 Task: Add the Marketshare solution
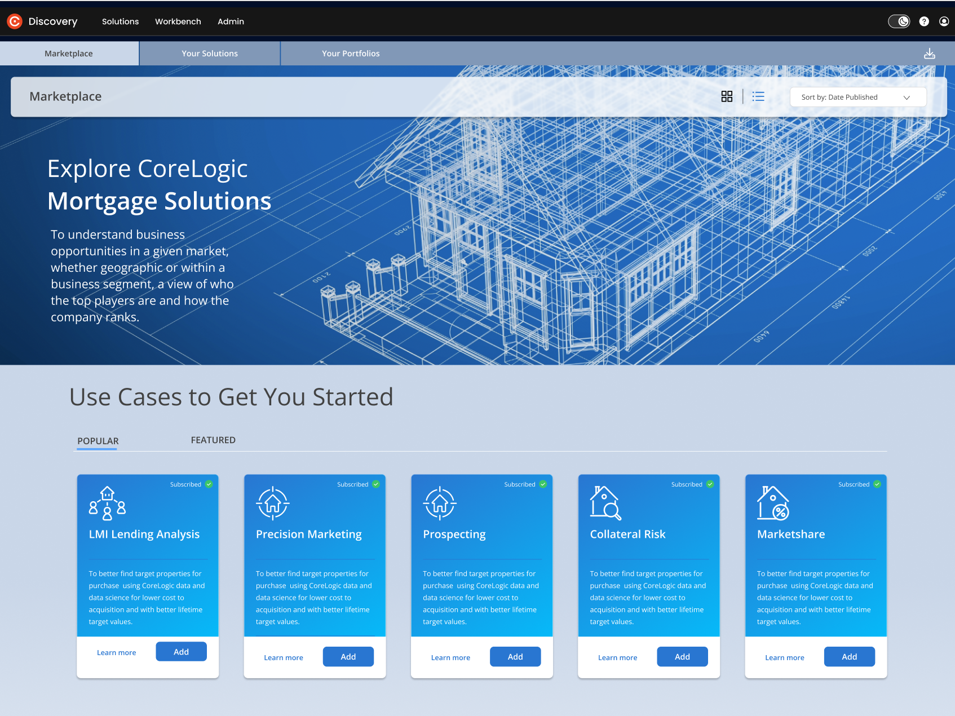pos(850,657)
